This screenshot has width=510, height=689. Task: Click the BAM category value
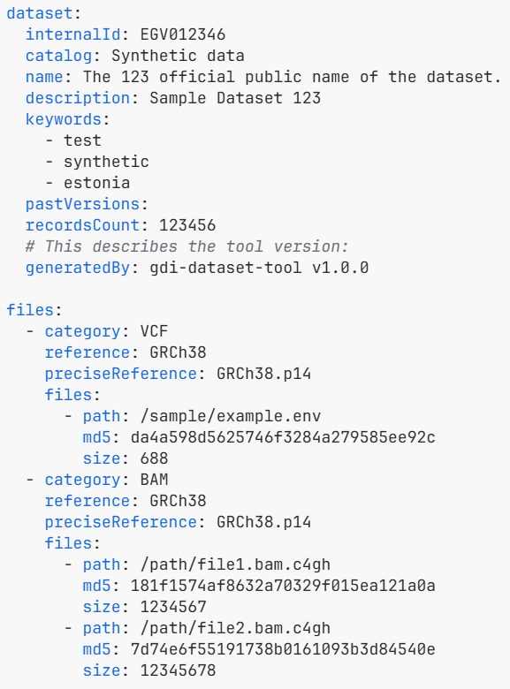click(x=155, y=480)
